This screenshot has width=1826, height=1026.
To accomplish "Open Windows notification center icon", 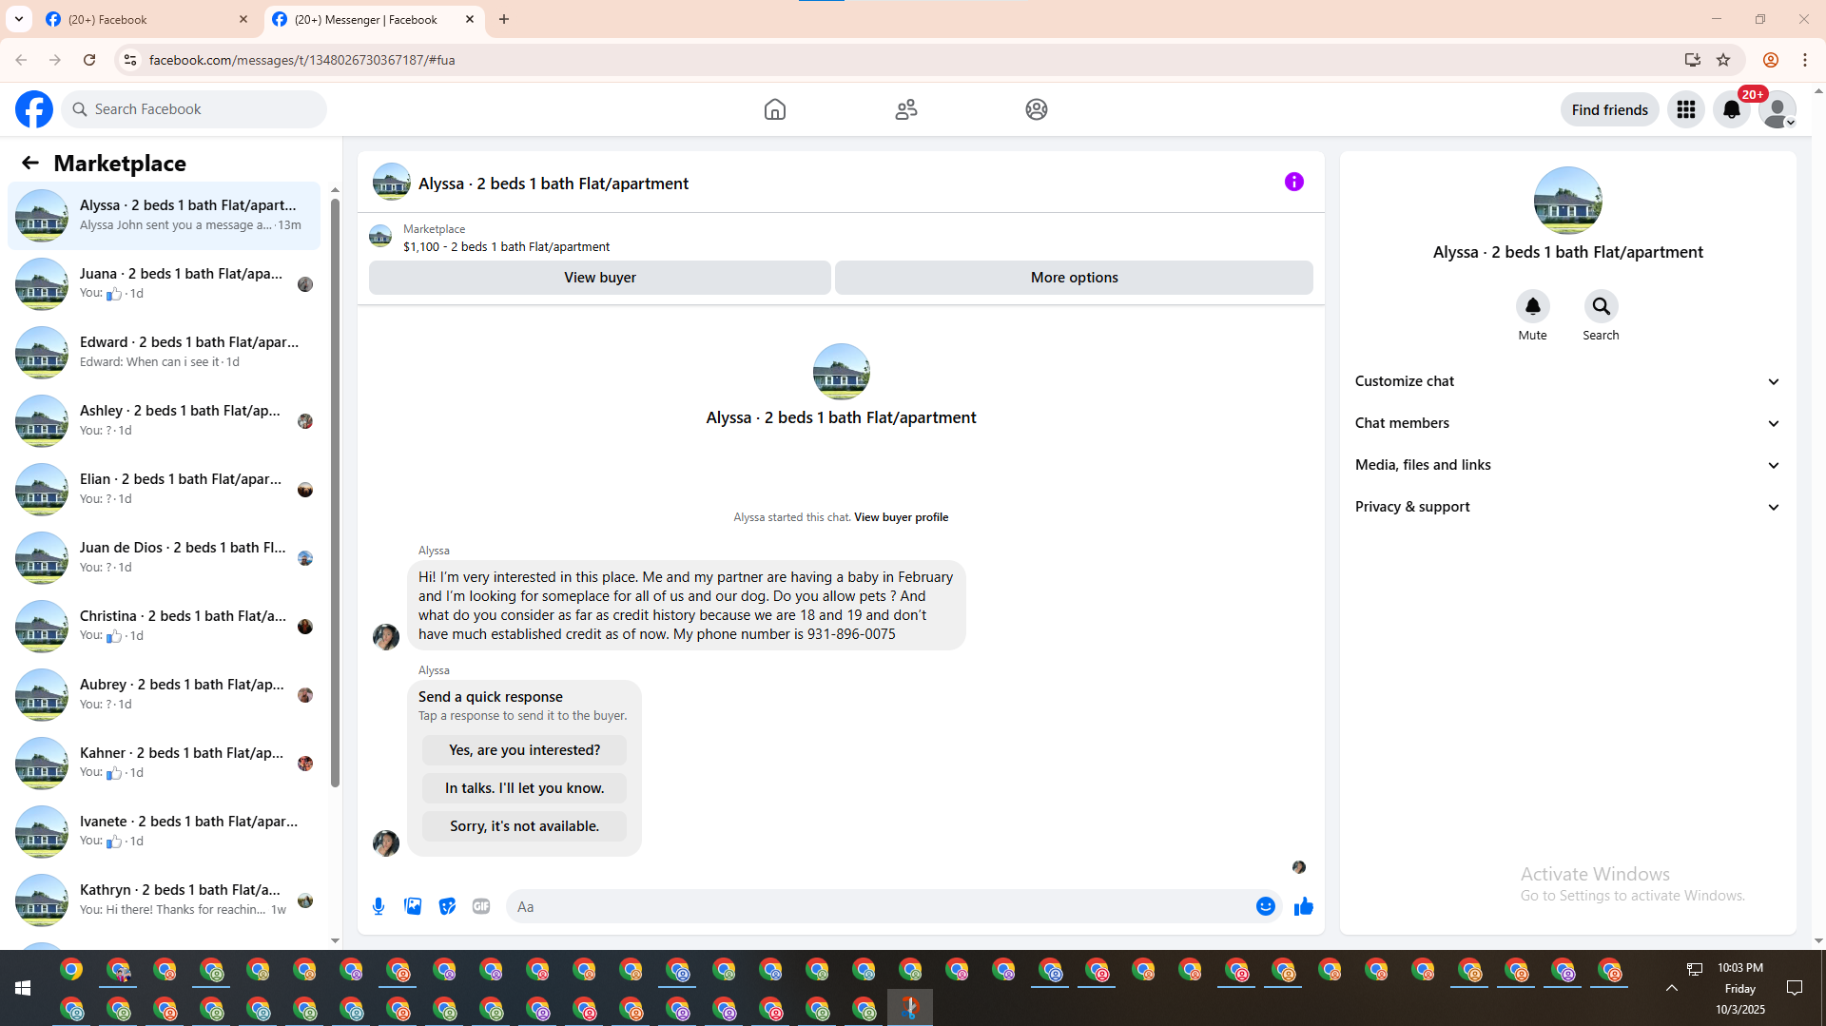I will (x=1795, y=988).
